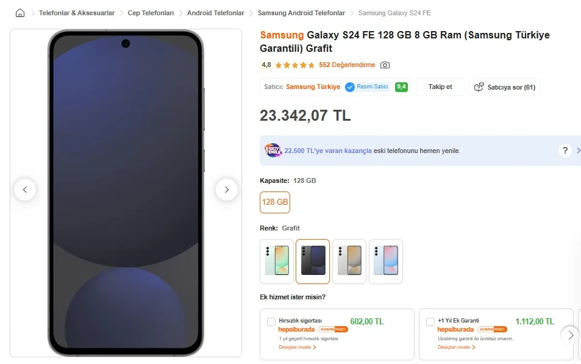Open Samsung Android Telefonlar breadcrumb

pyautogui.click(x=301, y=13)
